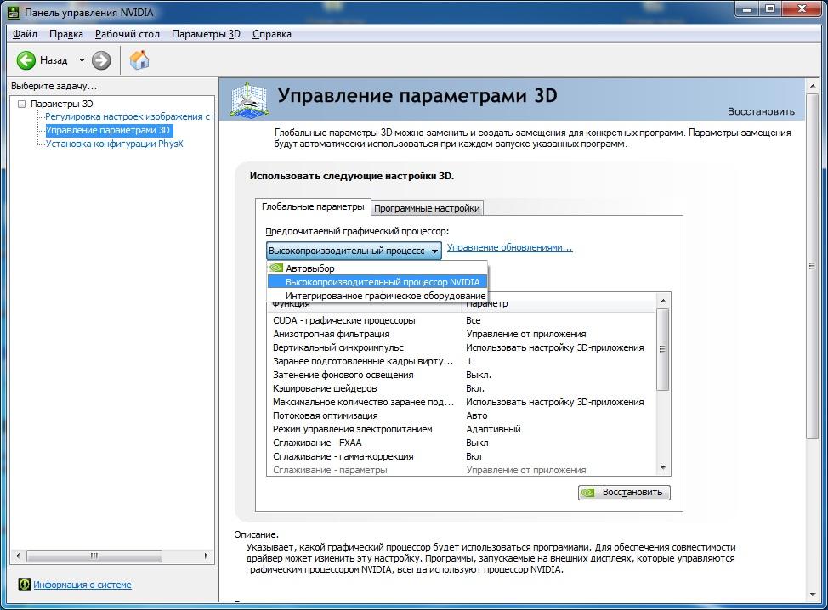Open the Правка menu

[x=66, y=34]
